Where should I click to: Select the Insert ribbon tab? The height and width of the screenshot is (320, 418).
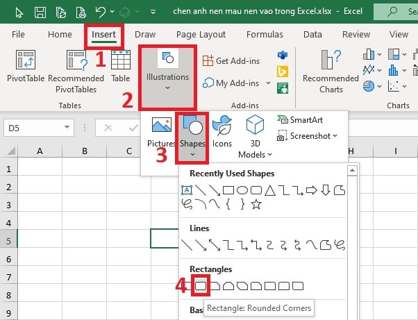[103, 35]
